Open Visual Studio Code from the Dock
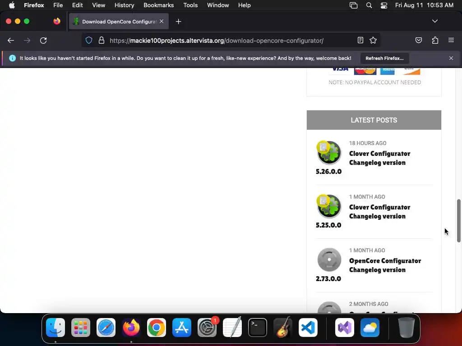 tap(308, 328)
